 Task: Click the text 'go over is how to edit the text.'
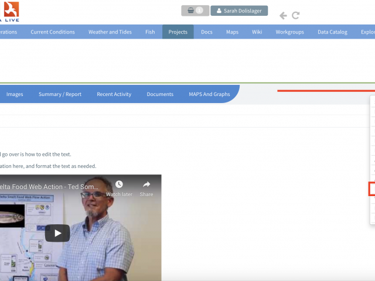(36, 155)
